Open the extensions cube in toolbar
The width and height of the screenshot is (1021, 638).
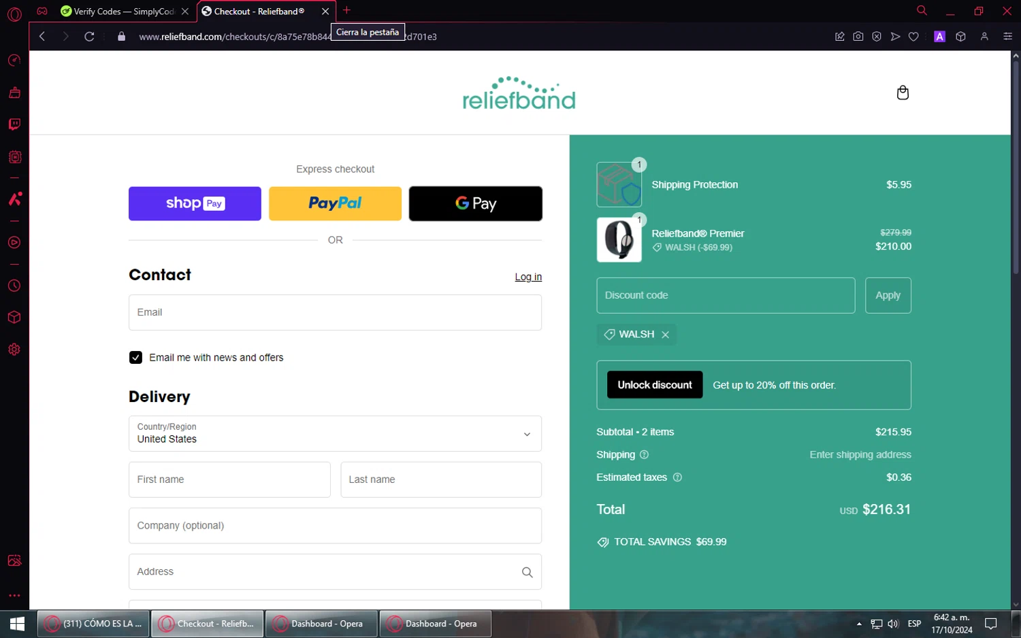[x=961, y=37]
